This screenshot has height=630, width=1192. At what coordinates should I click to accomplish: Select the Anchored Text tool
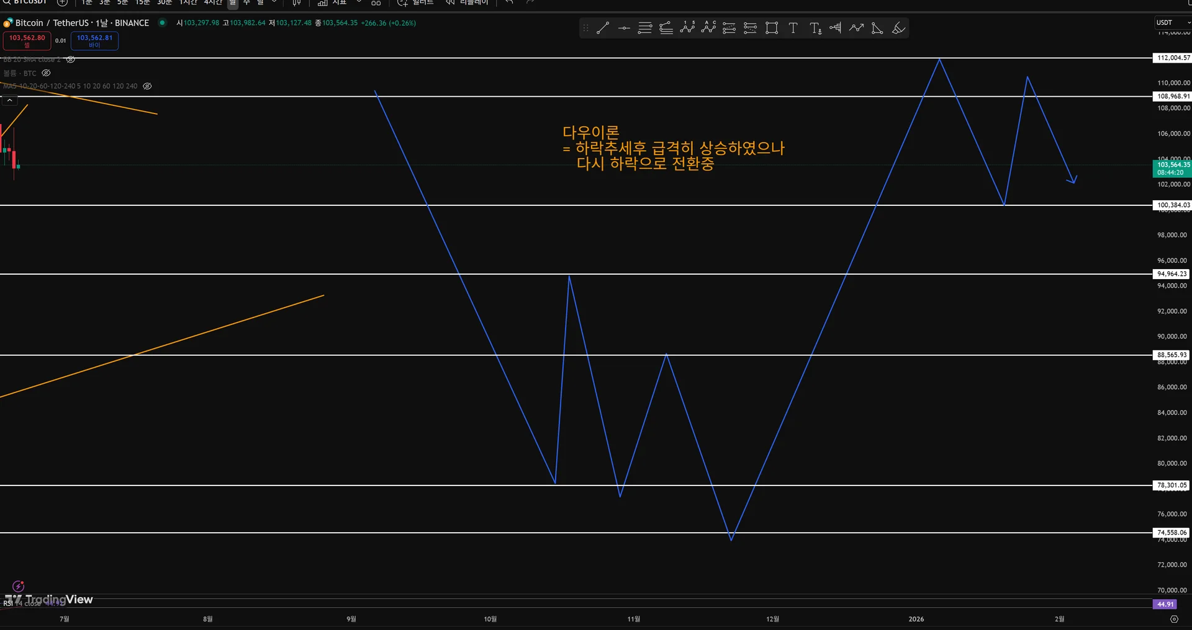coord(815,28)
